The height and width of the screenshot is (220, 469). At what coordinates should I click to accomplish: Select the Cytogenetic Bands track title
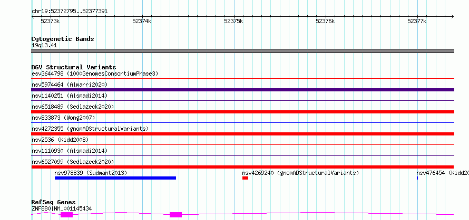(x=63, y=39)
